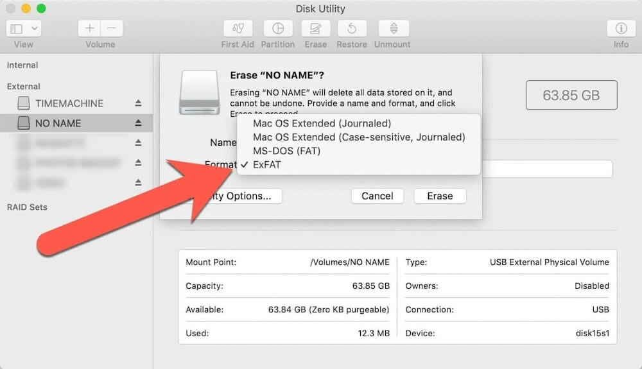Confirm with the Erase button in dialog
Image resolution: width=642 pixels, height=369 pixels.
click(440, 196)
